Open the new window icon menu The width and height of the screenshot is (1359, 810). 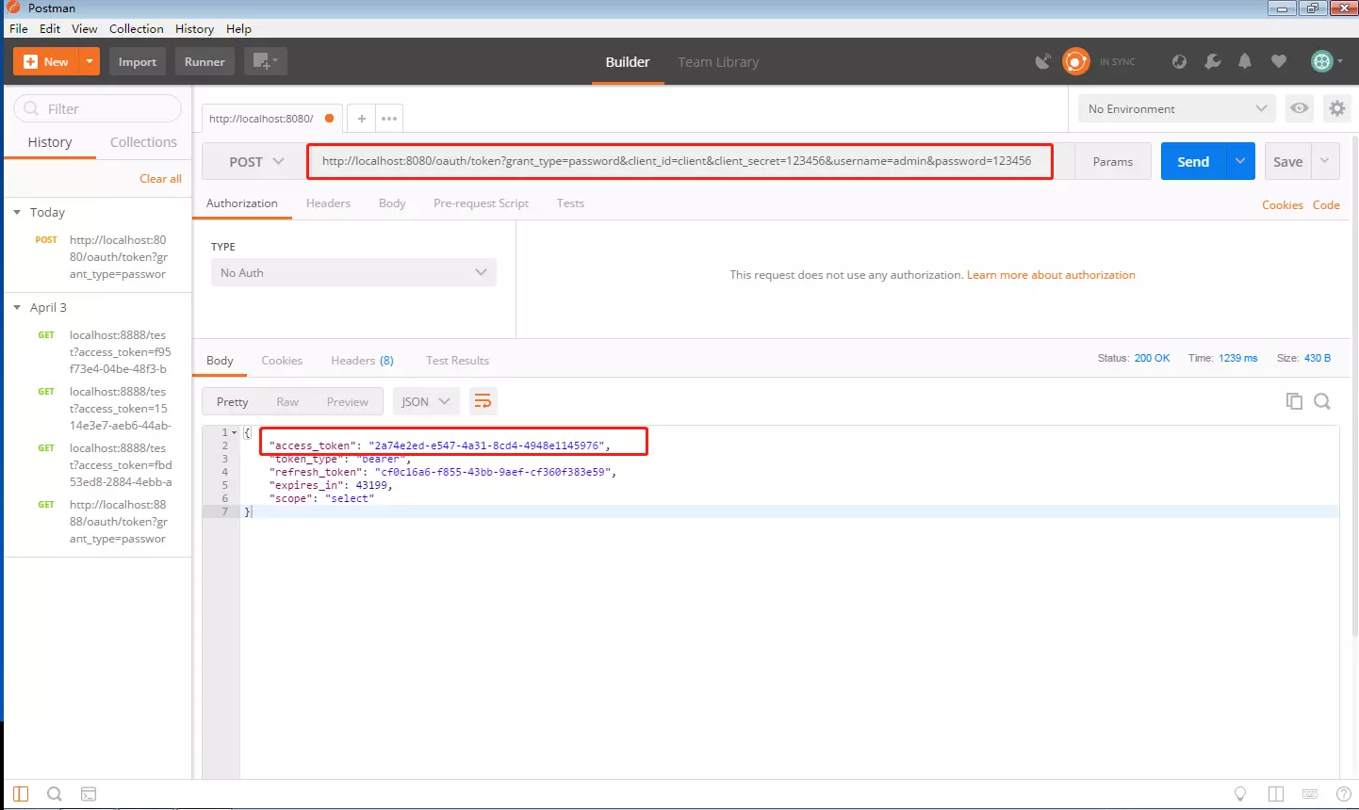266,61
